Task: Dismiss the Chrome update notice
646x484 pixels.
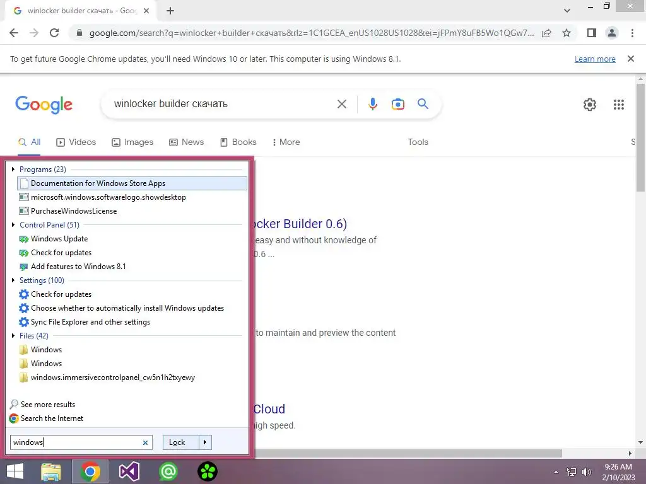Action: point(630,59)
